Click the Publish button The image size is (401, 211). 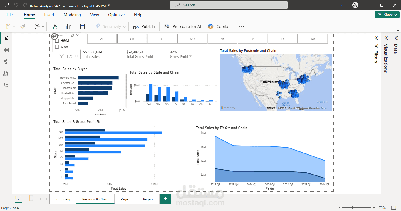(x=144, y=26)
